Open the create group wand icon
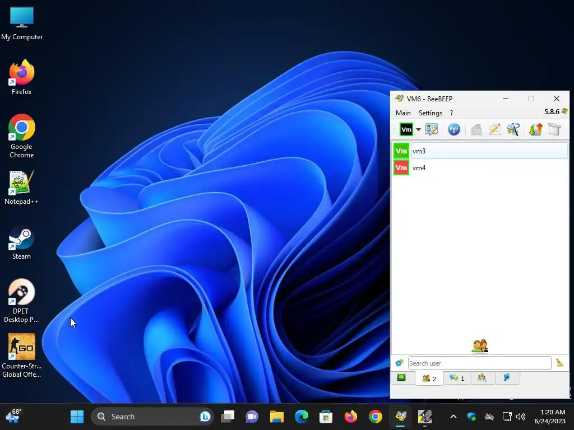The image size is (574, 430). 513,129
